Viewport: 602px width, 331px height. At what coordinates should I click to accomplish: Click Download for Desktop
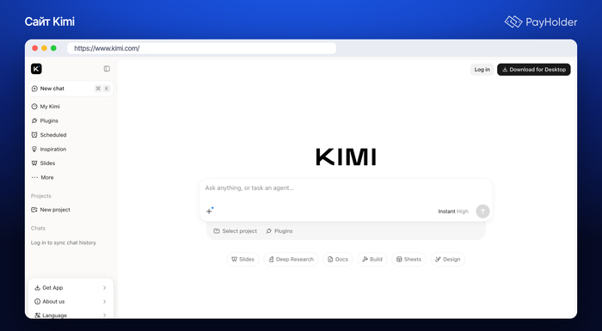click(x=534, y=70)
